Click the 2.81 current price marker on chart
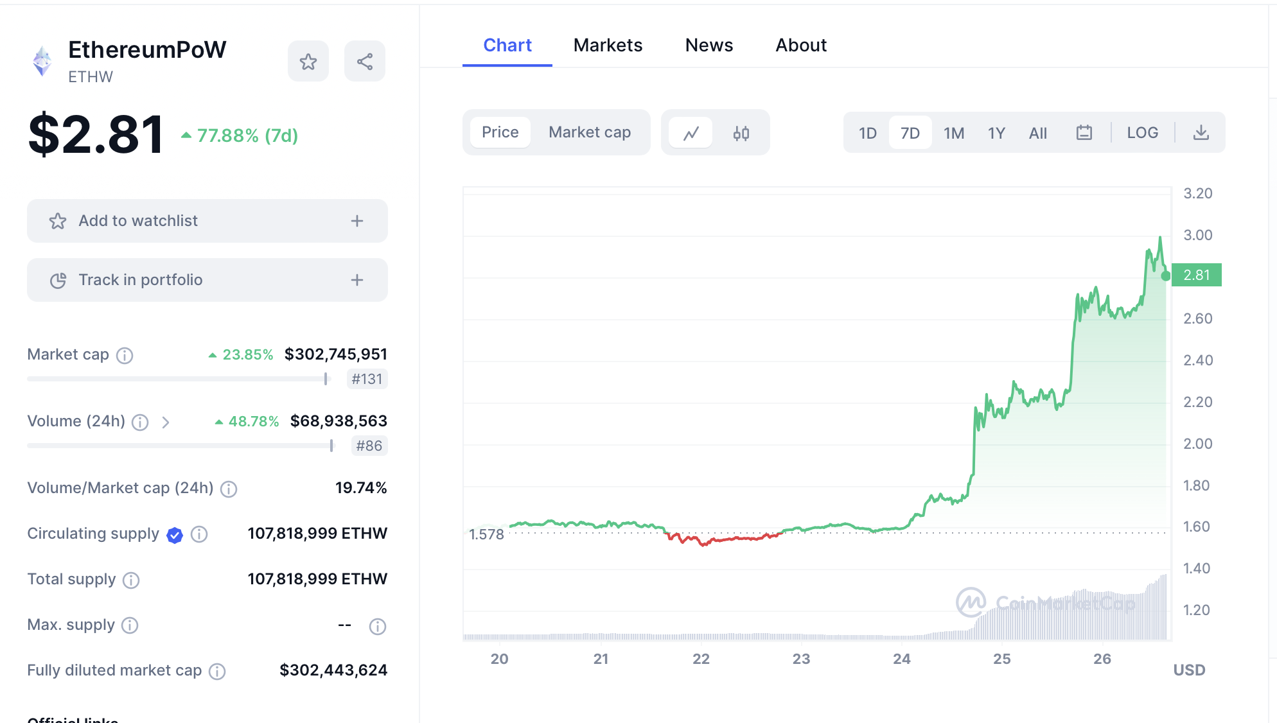This screenshot has width=1277, height=723. click(x=1196, y=275)
